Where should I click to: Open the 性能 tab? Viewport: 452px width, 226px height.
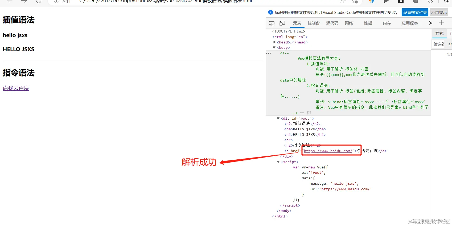click(x=368, y=23)
